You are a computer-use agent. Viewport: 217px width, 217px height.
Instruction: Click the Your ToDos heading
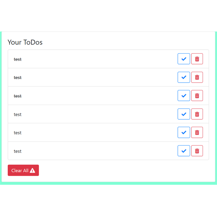(x=25, y=42)
